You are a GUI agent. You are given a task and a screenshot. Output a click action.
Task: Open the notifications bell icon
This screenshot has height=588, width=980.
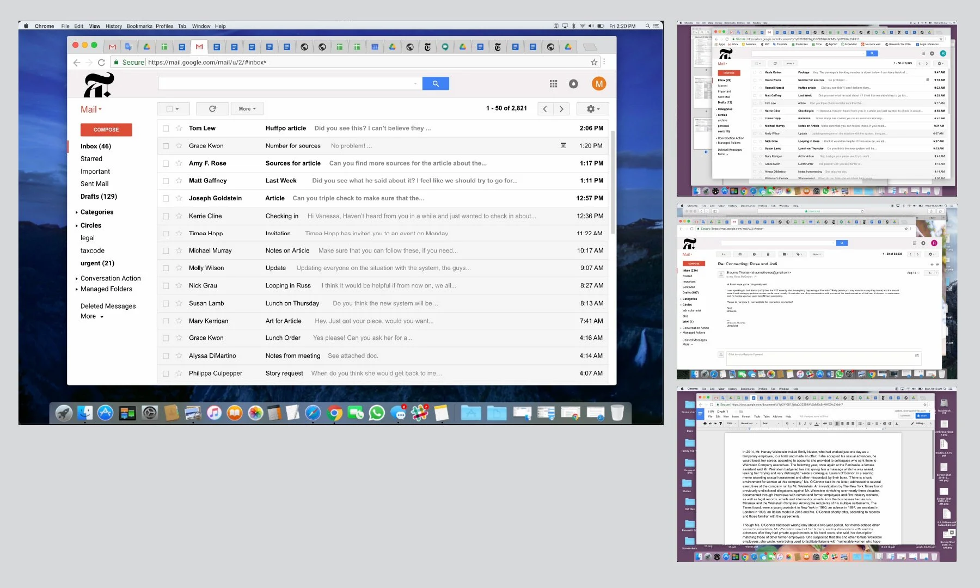573,84
